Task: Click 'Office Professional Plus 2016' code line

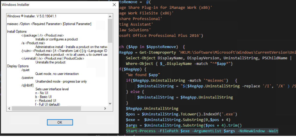Action: click(161, 36)
